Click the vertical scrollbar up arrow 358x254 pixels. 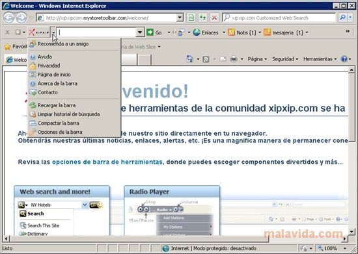pos(352,70)
